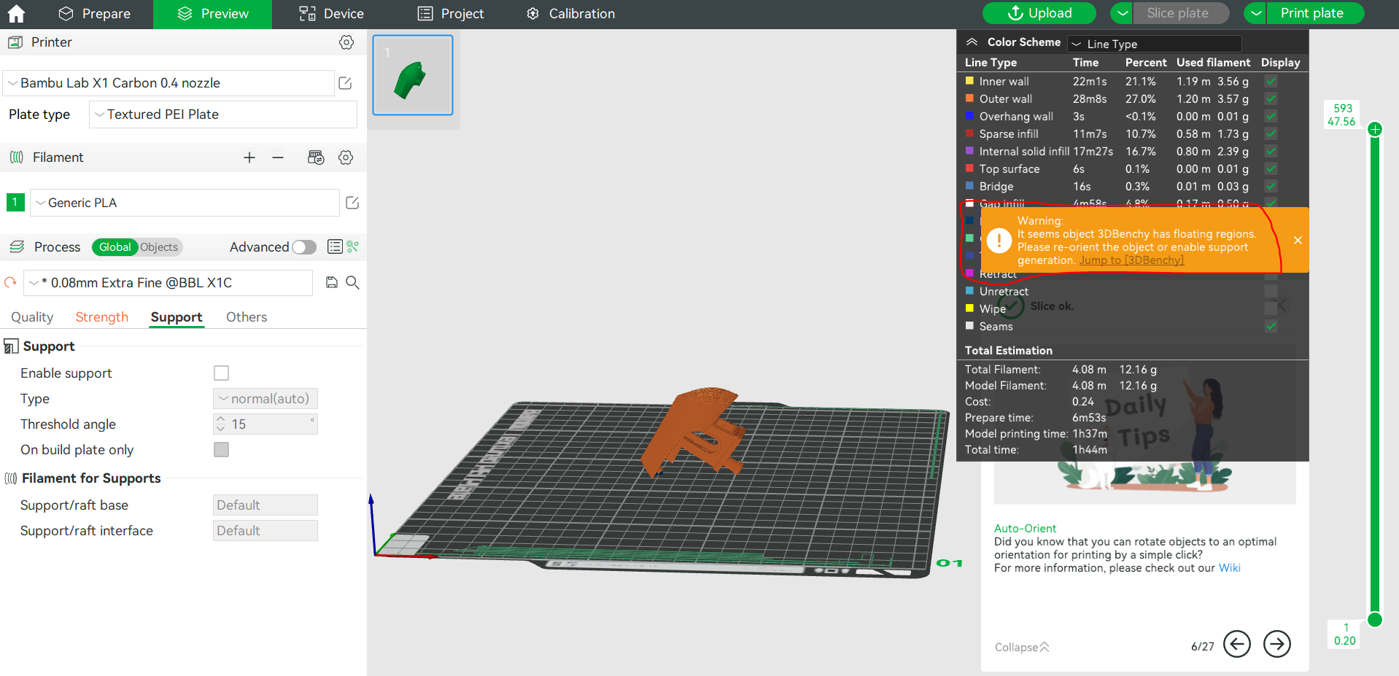Edit the Generic PLA filament preset
This screenshot has width=1399, height=676.
tap(352, 203)
